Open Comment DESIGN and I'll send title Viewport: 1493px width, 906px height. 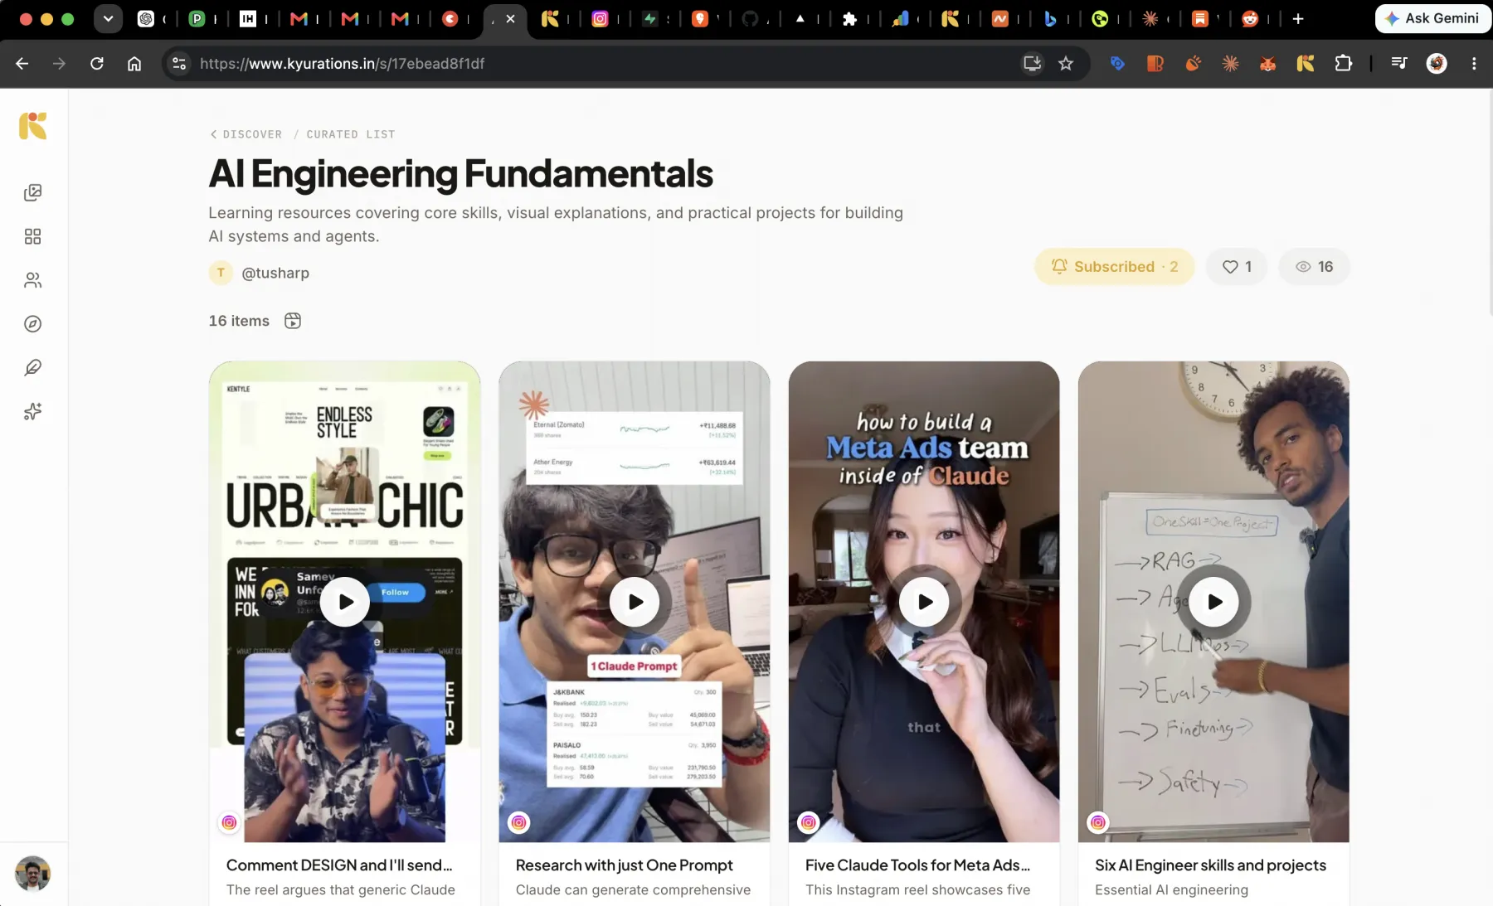[x=339, y=865]
